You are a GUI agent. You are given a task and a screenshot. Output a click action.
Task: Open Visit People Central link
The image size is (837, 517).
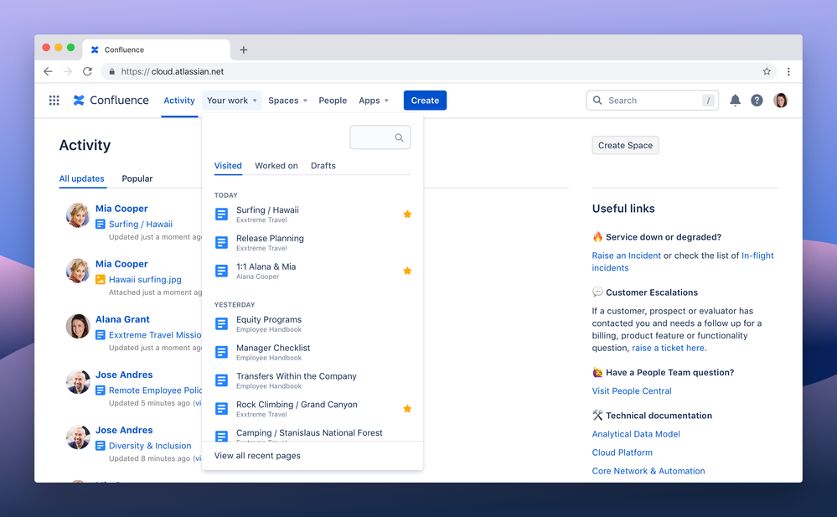[x=632, y=391]
